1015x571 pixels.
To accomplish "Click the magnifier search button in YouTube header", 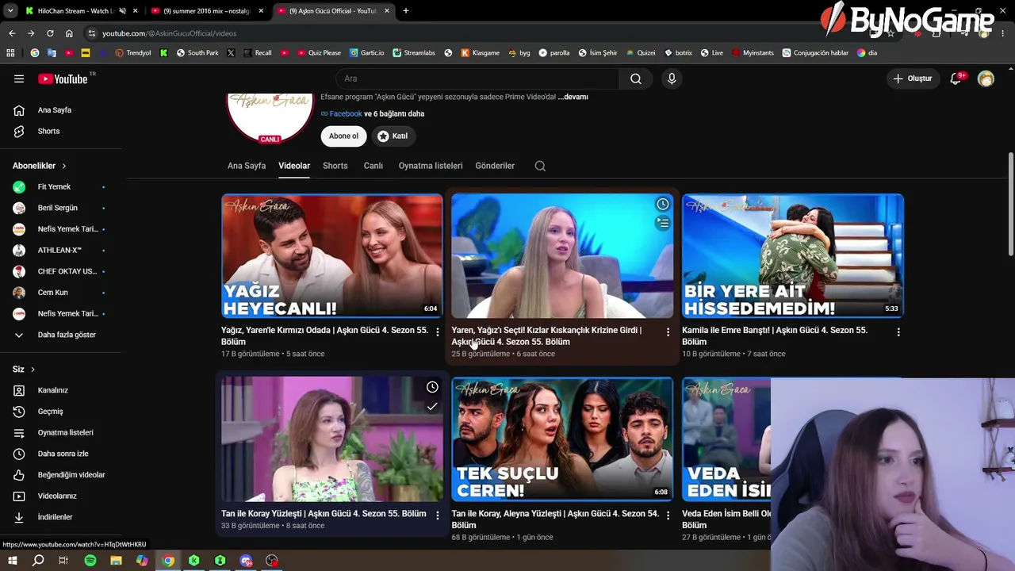I will [x=636, y=79].
